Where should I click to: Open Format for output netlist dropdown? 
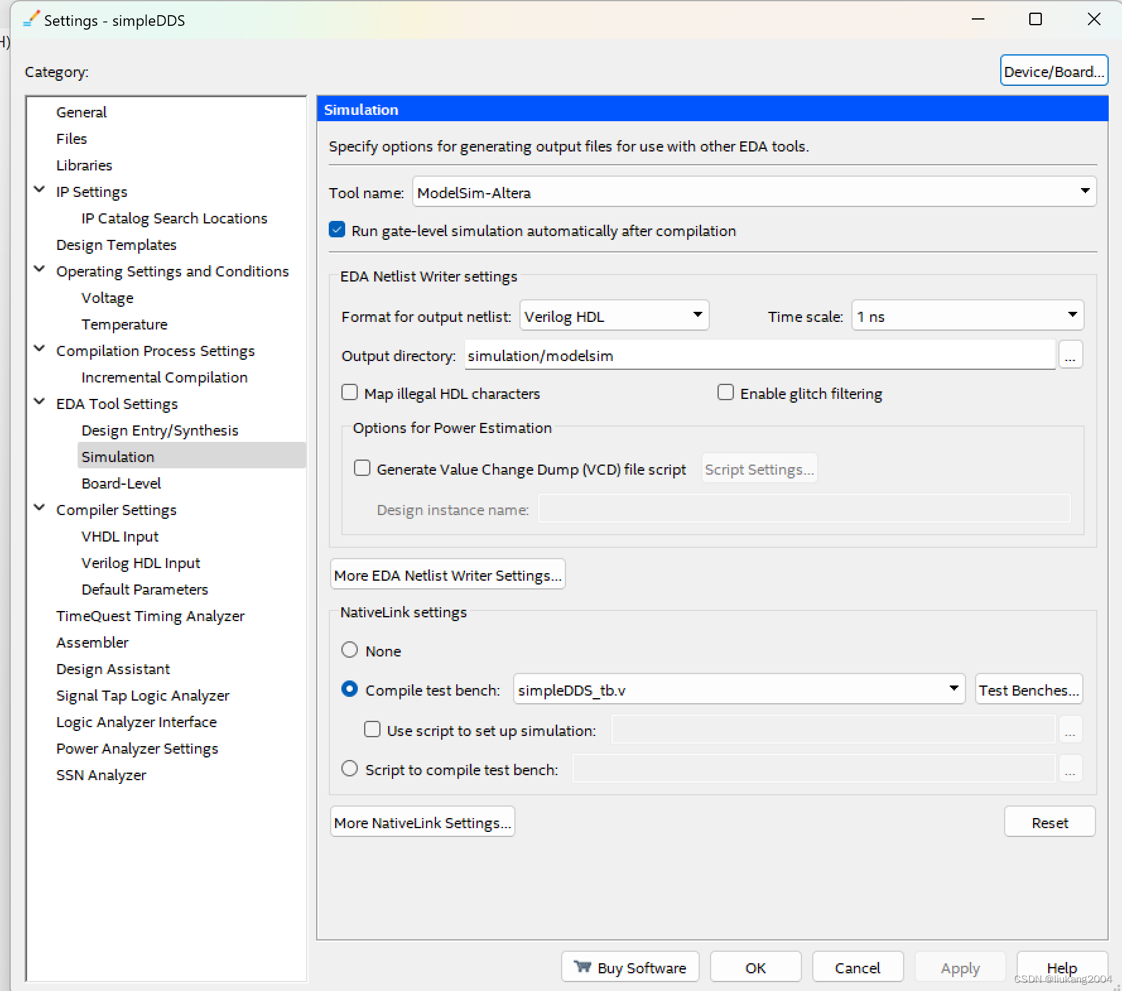pyautogui.click(x=615, y=316)
